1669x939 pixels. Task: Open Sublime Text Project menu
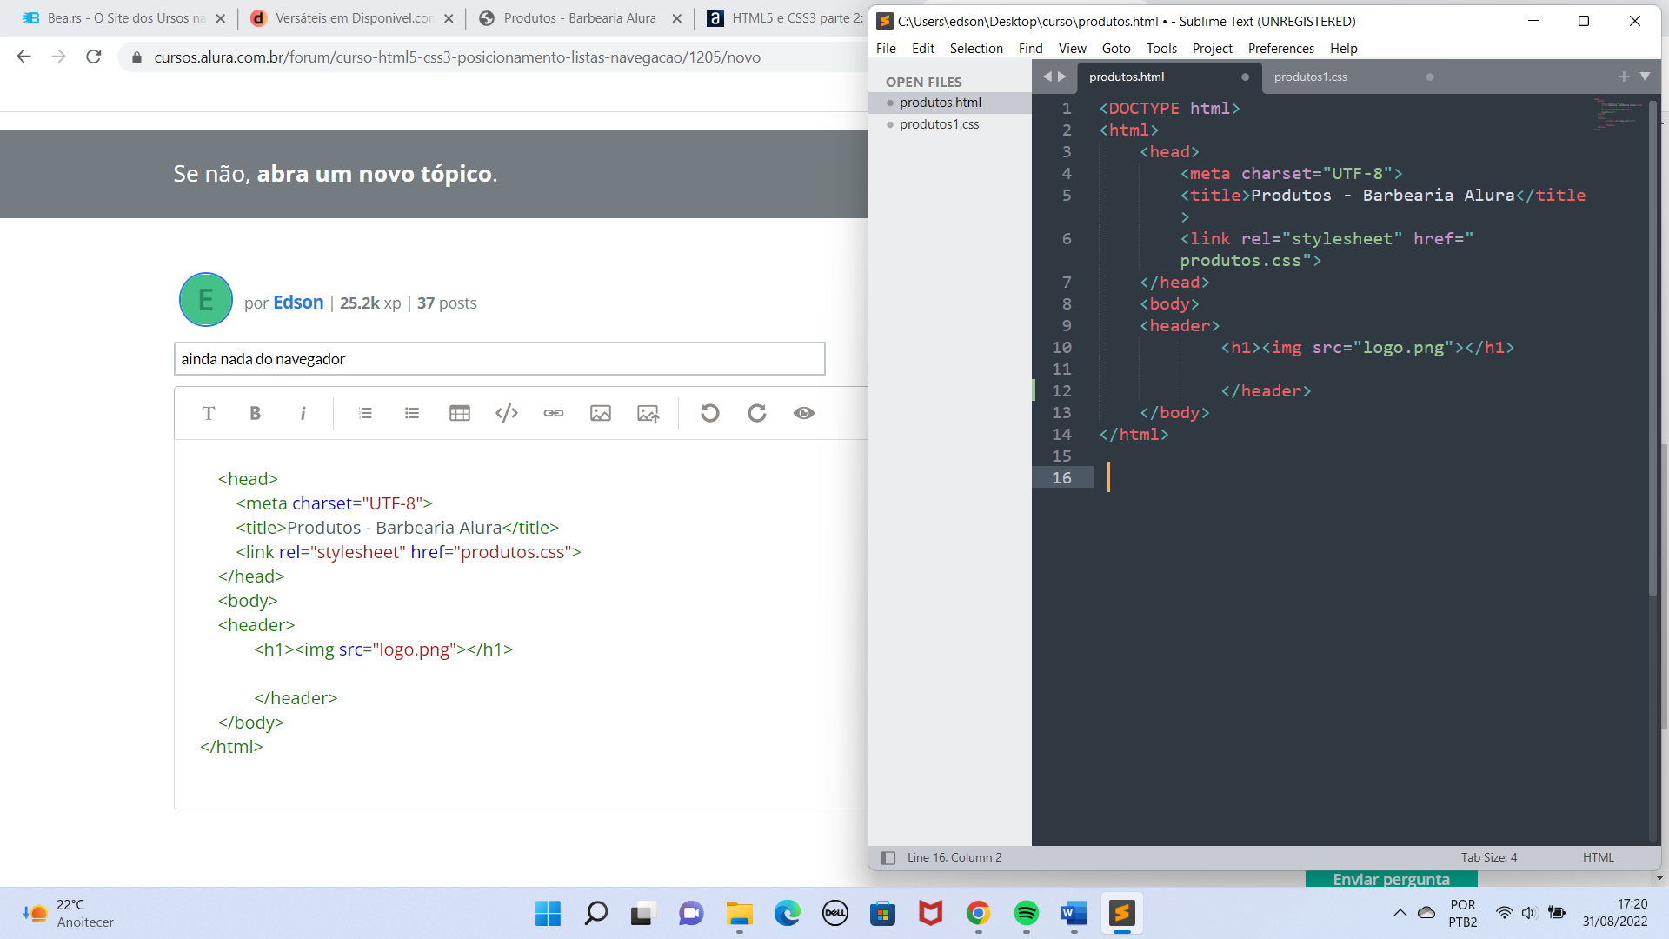1212,49
